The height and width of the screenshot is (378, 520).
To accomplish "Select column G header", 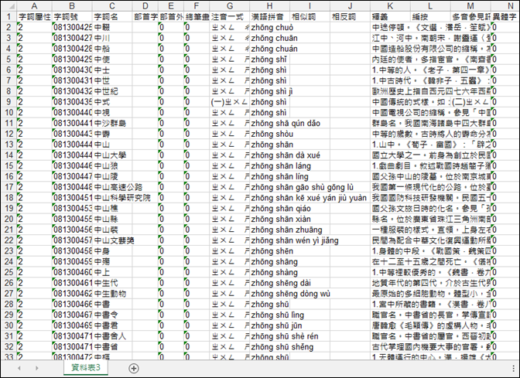I will coord(230,5).
